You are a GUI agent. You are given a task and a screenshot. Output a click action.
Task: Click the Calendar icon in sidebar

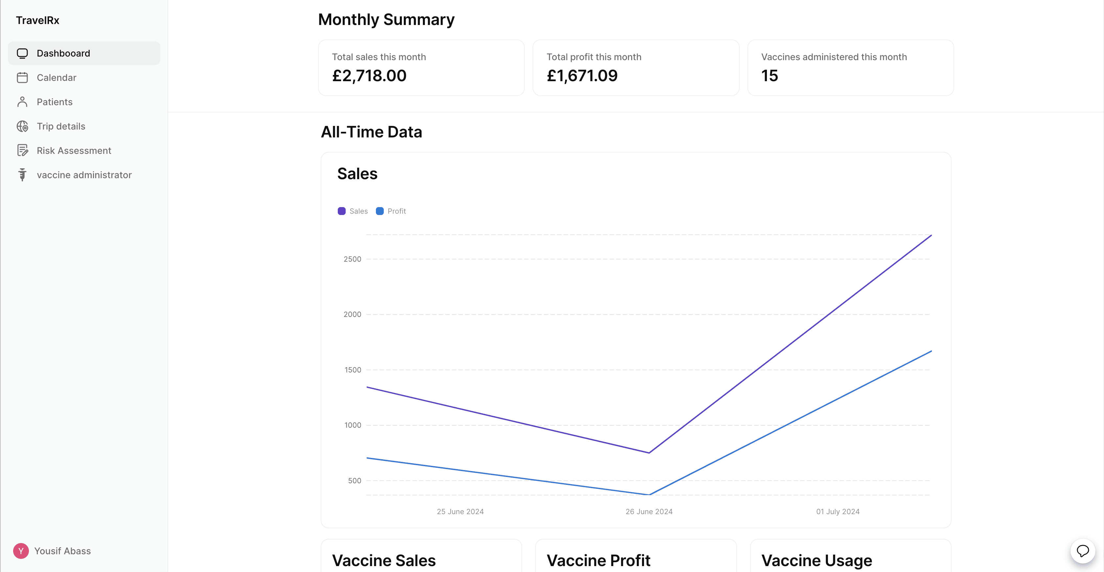pos(22,78)
